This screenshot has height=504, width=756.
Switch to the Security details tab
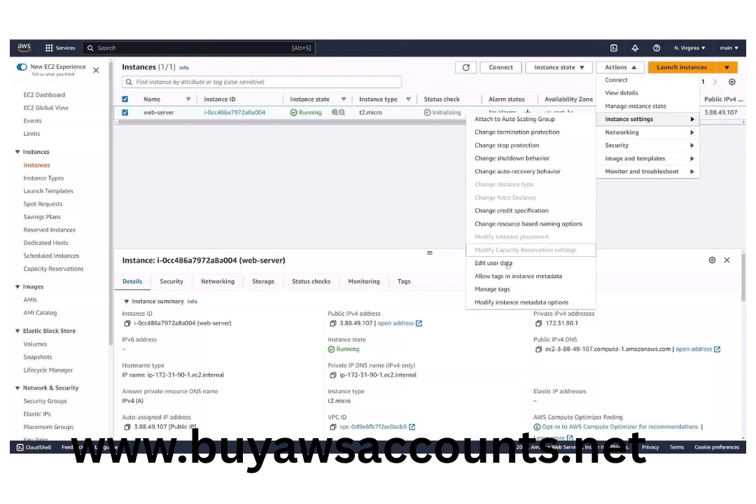tap(171, 281)
